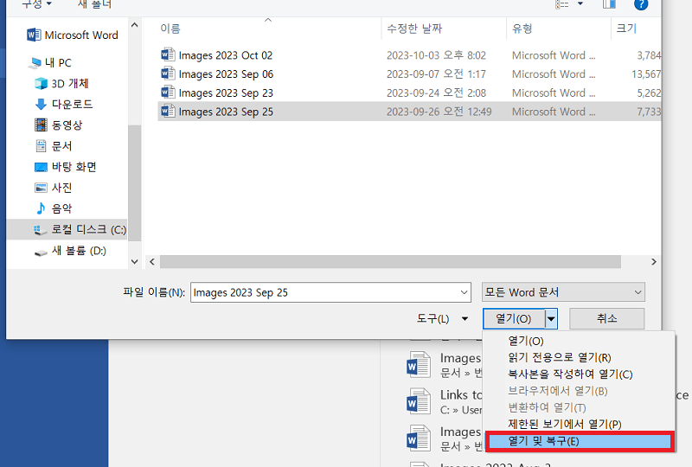Click the date 2023-10-03 오후 8:02
This screenshot has height=467, width=692.
click(x=436, y=55)
